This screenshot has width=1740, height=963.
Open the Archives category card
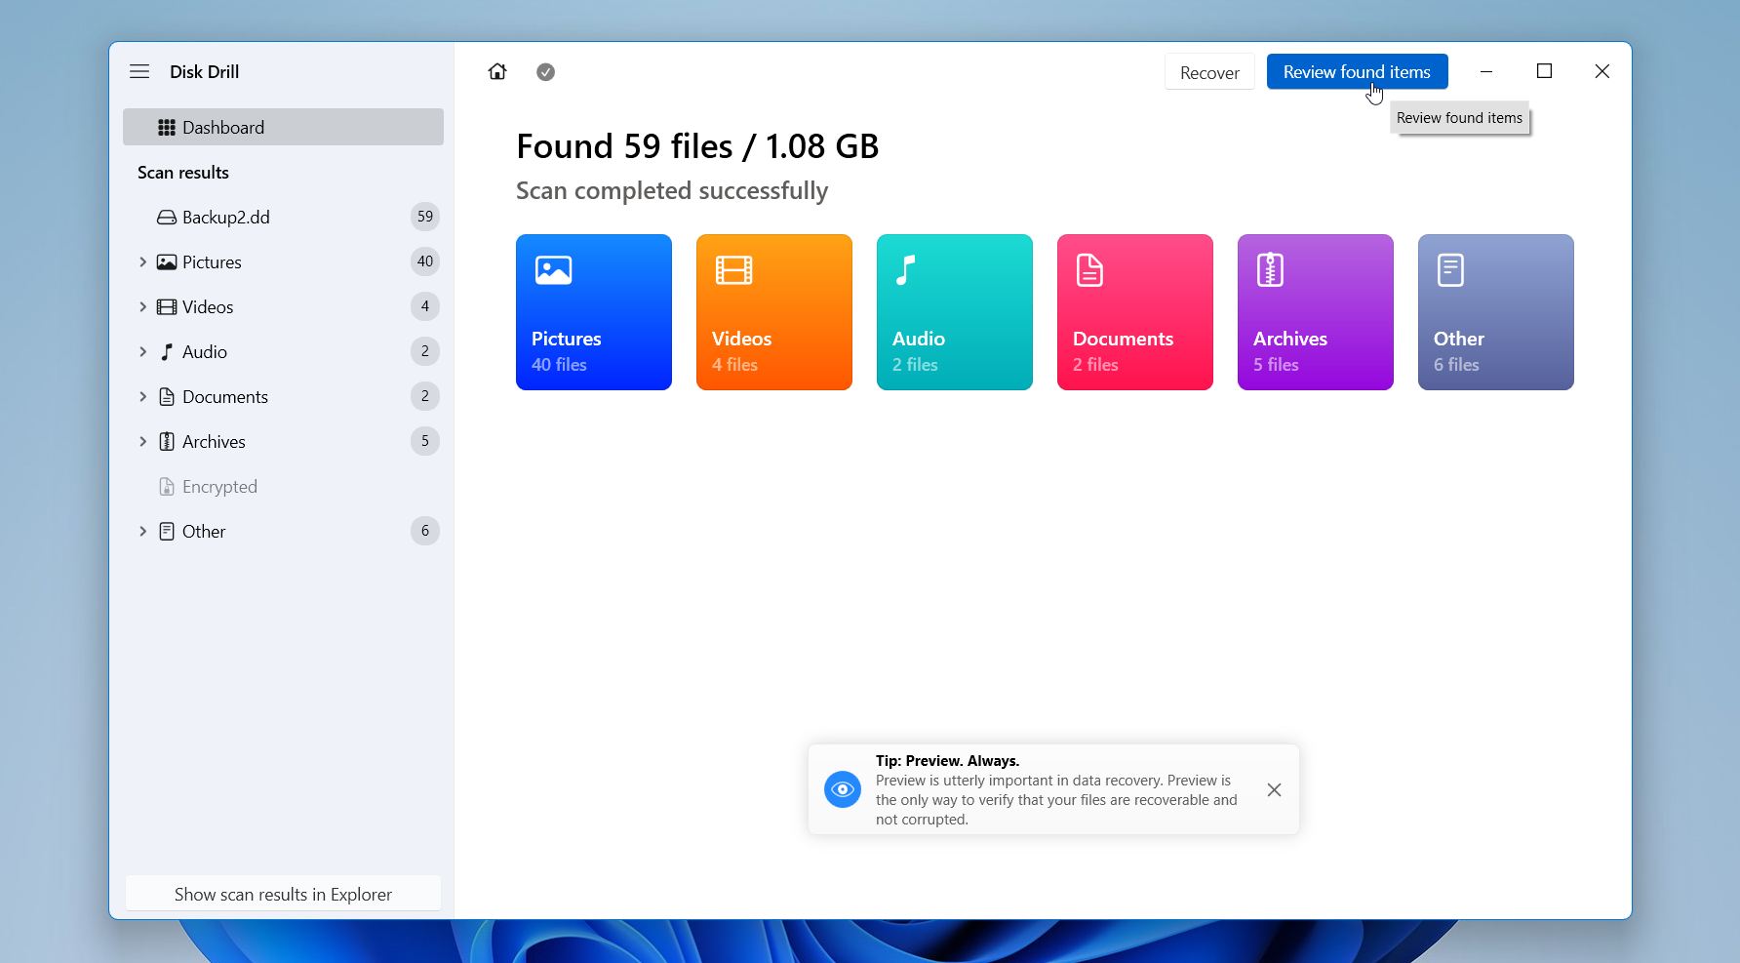[x=1316, y=312]
